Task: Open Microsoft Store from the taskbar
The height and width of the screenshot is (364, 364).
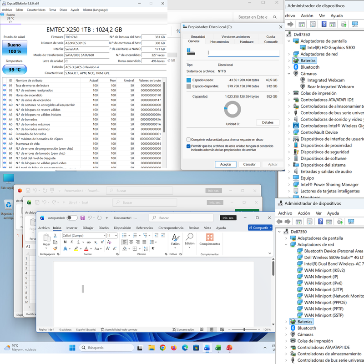Action: [196, 348]
